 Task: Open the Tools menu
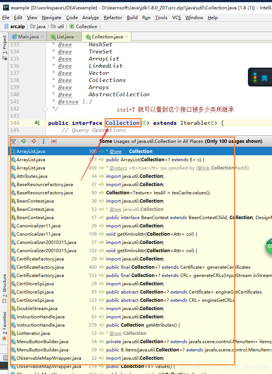pos(161,18)
